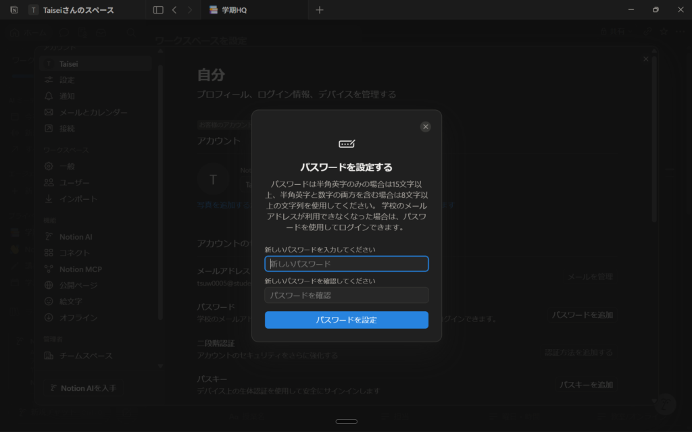Open チームスペース settings
This screenshot has width=692, height=432.
[x=86, y=356]
